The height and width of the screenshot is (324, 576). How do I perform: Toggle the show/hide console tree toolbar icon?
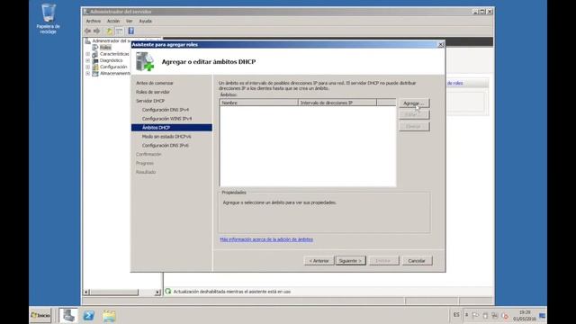pyautogui.click(x=120, y=31)
